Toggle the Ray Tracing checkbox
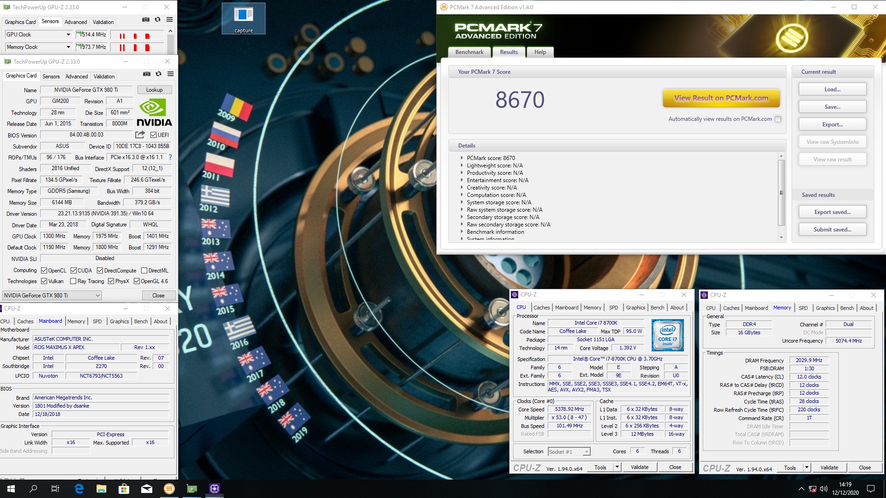Viewport: 886px width, 498px height. pyautogui.click(x=73, y=281)
